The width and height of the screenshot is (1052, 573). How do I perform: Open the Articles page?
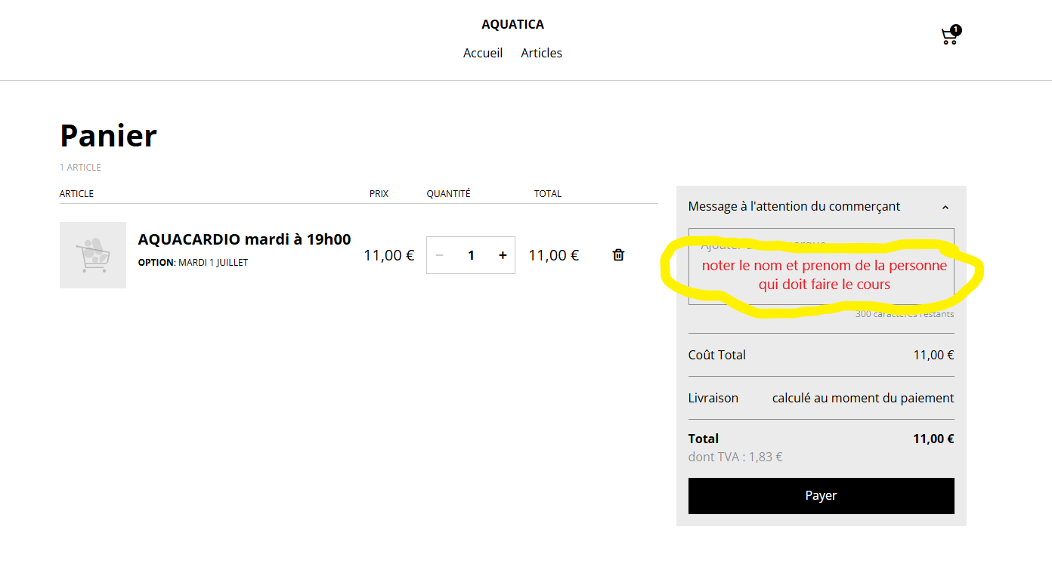541,53
